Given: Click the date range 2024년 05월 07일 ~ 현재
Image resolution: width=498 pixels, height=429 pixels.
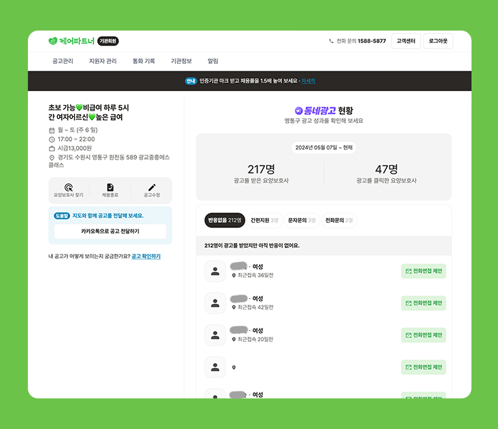Looking at the screenshot, I should (324, 147).
